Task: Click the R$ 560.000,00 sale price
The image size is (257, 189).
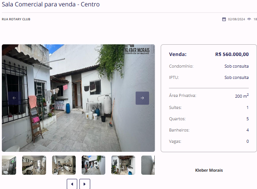Action: click(x=232, y=54)
